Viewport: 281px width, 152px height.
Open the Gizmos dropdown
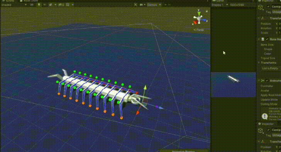(154, 5)
